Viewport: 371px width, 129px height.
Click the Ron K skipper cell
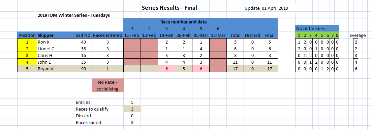point(56,42)
